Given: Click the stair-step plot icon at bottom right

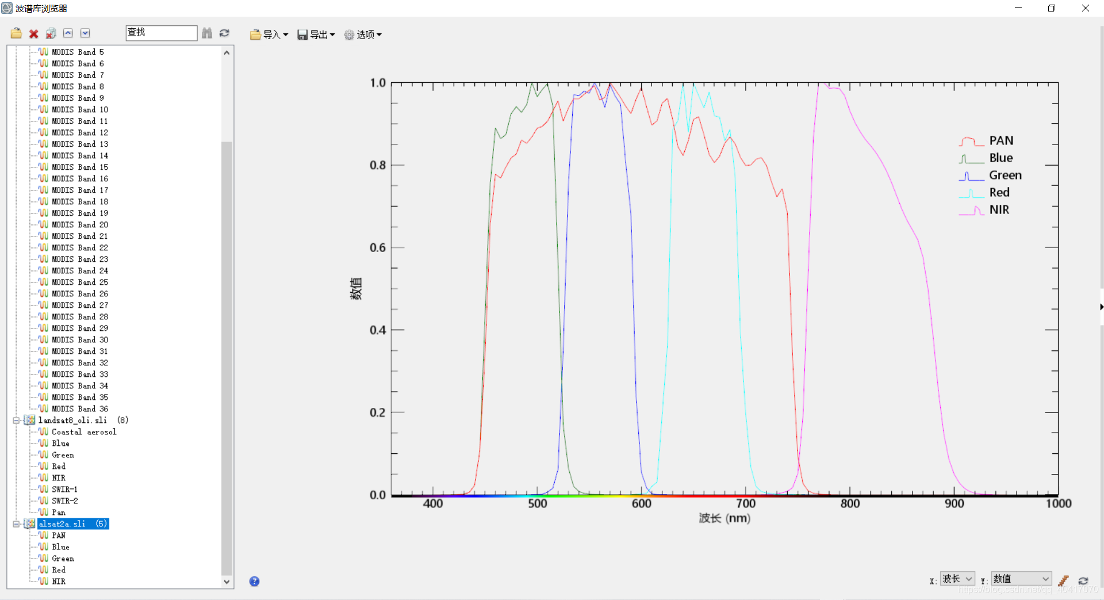Looking at the screenshot, I should coord(1063,580).
